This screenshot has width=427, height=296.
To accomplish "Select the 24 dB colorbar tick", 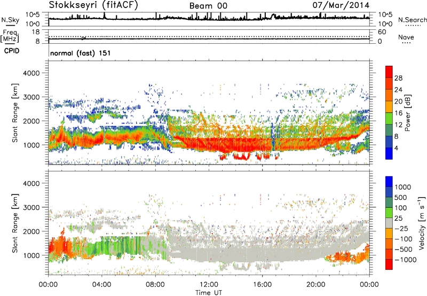I will [x=398, y=90].
